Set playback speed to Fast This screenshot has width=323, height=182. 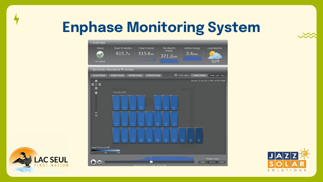[222, 162]
